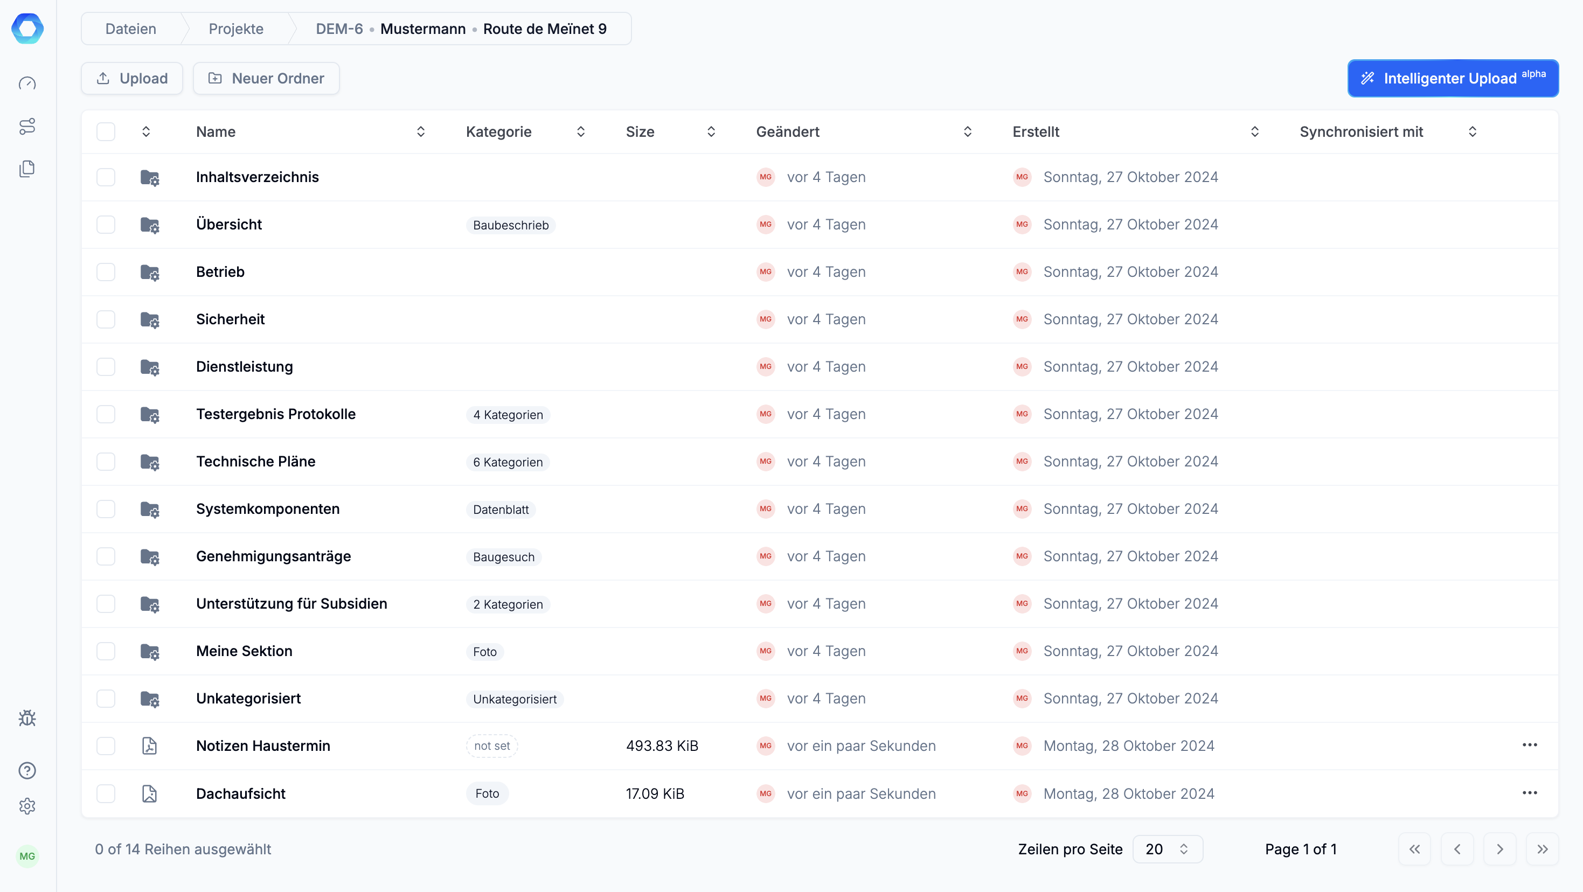Click the Dienstleistung folder icon
This screenshot has height=892, width=1583.
pos(150,367)
